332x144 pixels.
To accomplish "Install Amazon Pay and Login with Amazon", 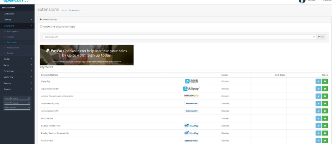I will pos(325,96).
